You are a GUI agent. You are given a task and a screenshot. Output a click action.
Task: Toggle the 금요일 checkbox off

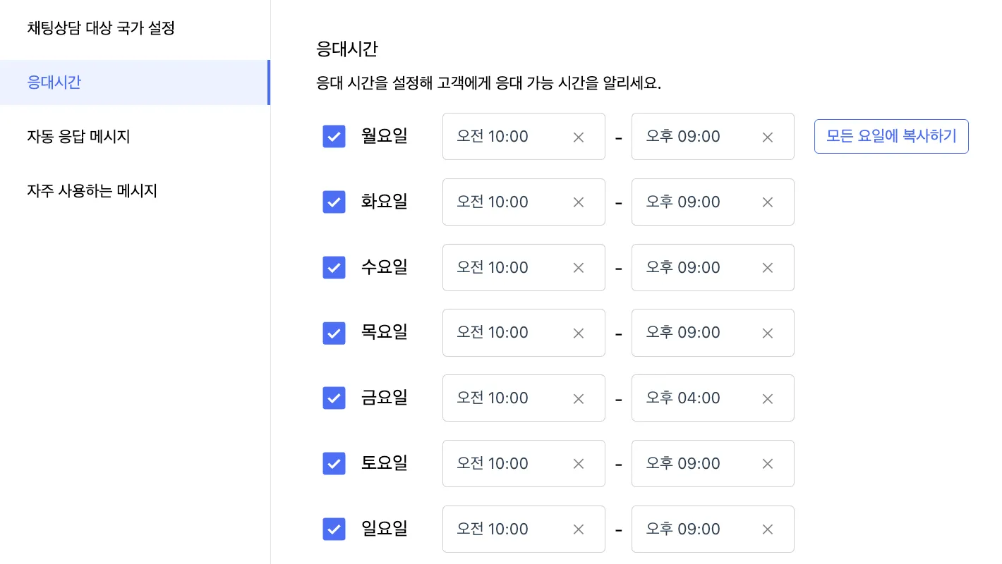[334, 398]
